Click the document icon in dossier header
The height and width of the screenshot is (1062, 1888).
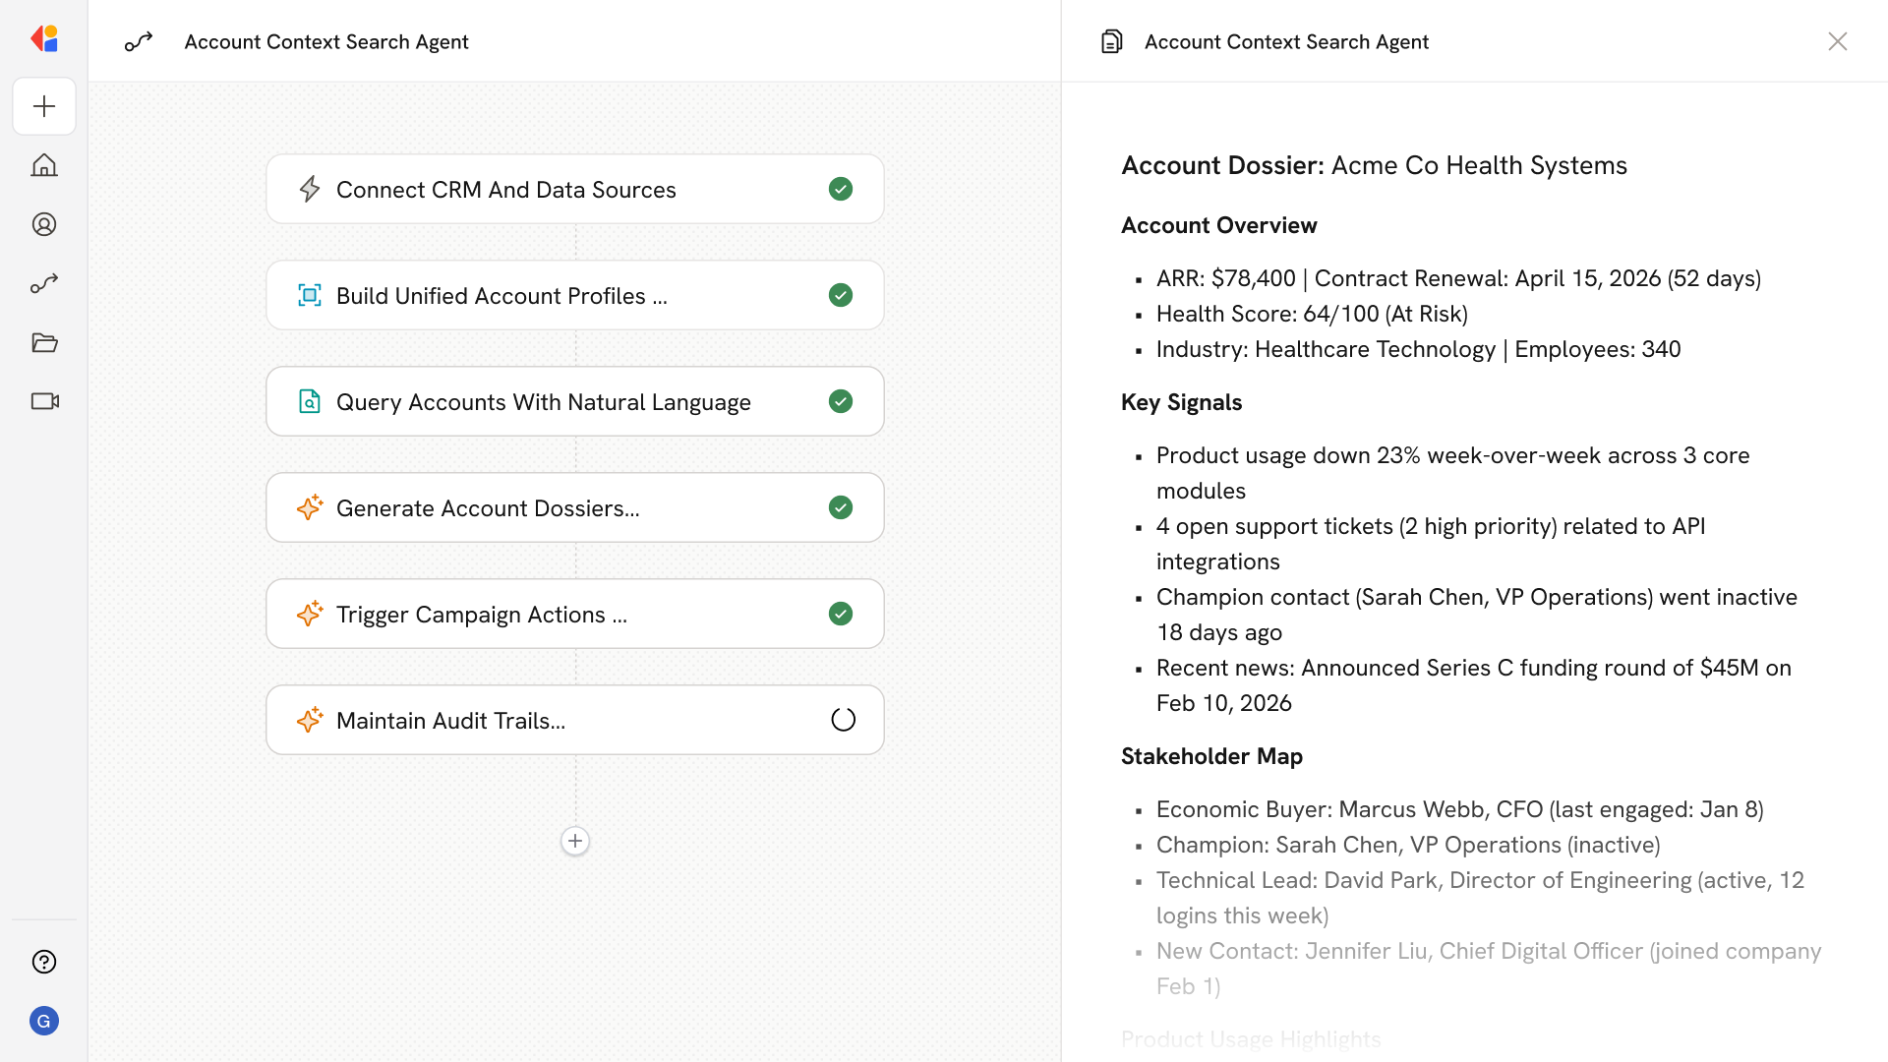coord(1111,41)
